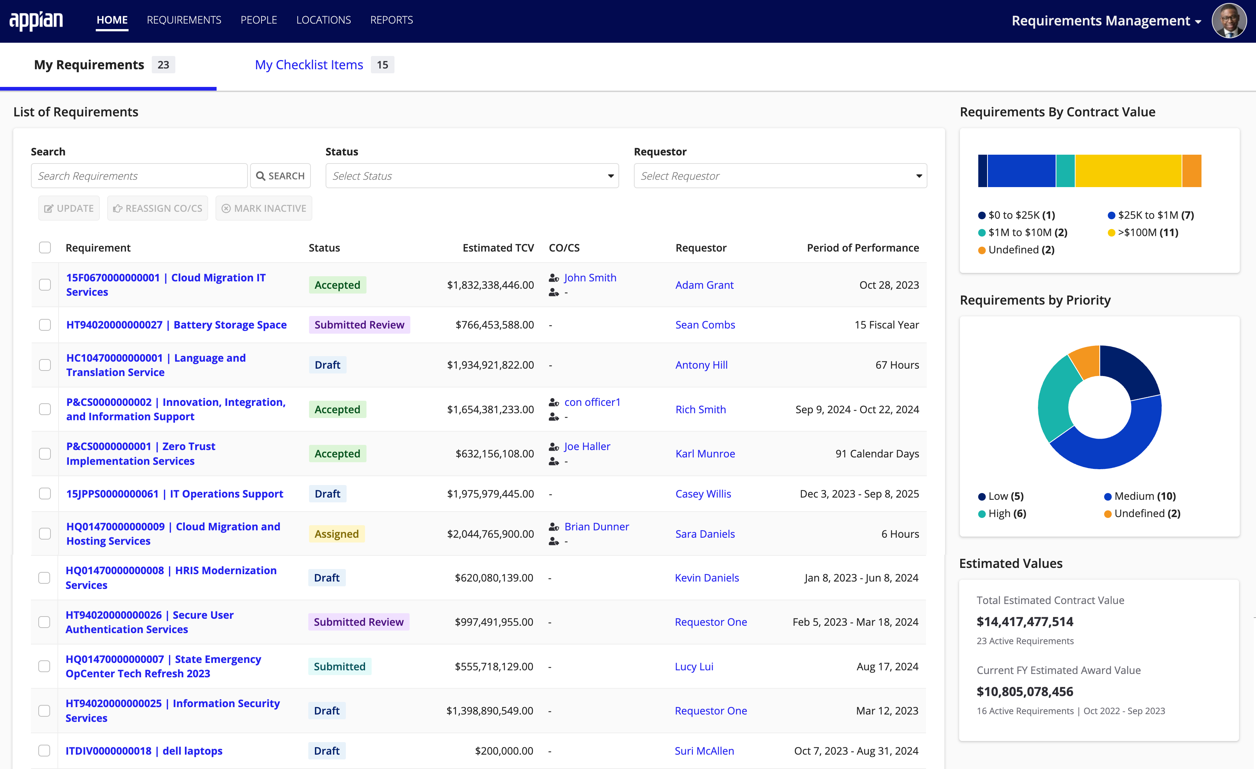The height and width of the screenshot is (769, 1256).
Task: Click the Appian logo
Action: click(36, 20)
